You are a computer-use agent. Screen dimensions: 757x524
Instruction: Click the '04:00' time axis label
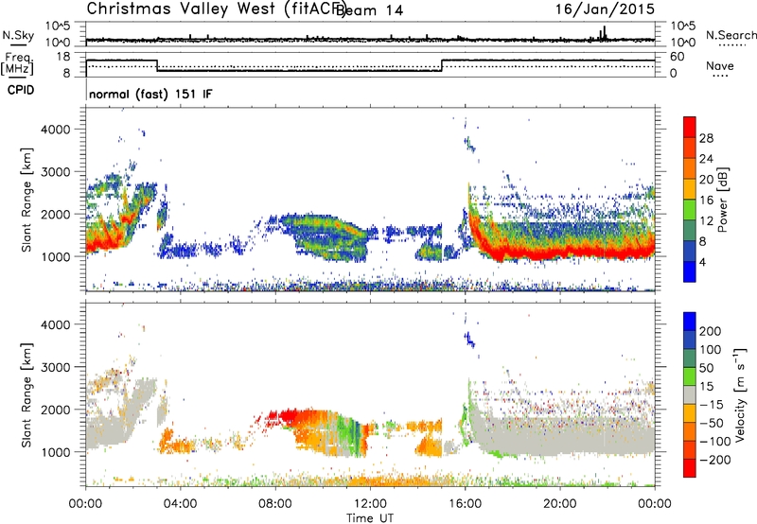[x=180, y=504]
